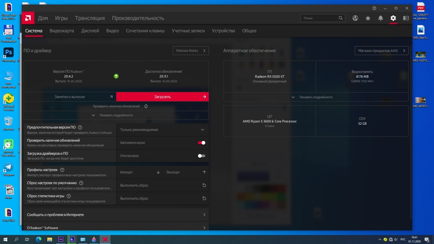Expand Показать подробности under hardware section
The height and width of the screenshot is (244, 434).
point(316,97)
